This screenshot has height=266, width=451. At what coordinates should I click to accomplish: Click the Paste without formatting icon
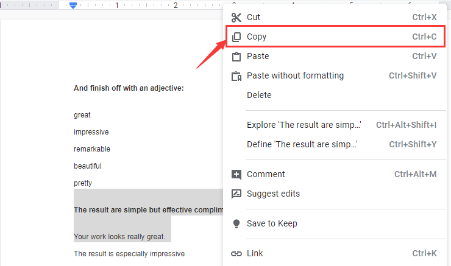point(236,76)
